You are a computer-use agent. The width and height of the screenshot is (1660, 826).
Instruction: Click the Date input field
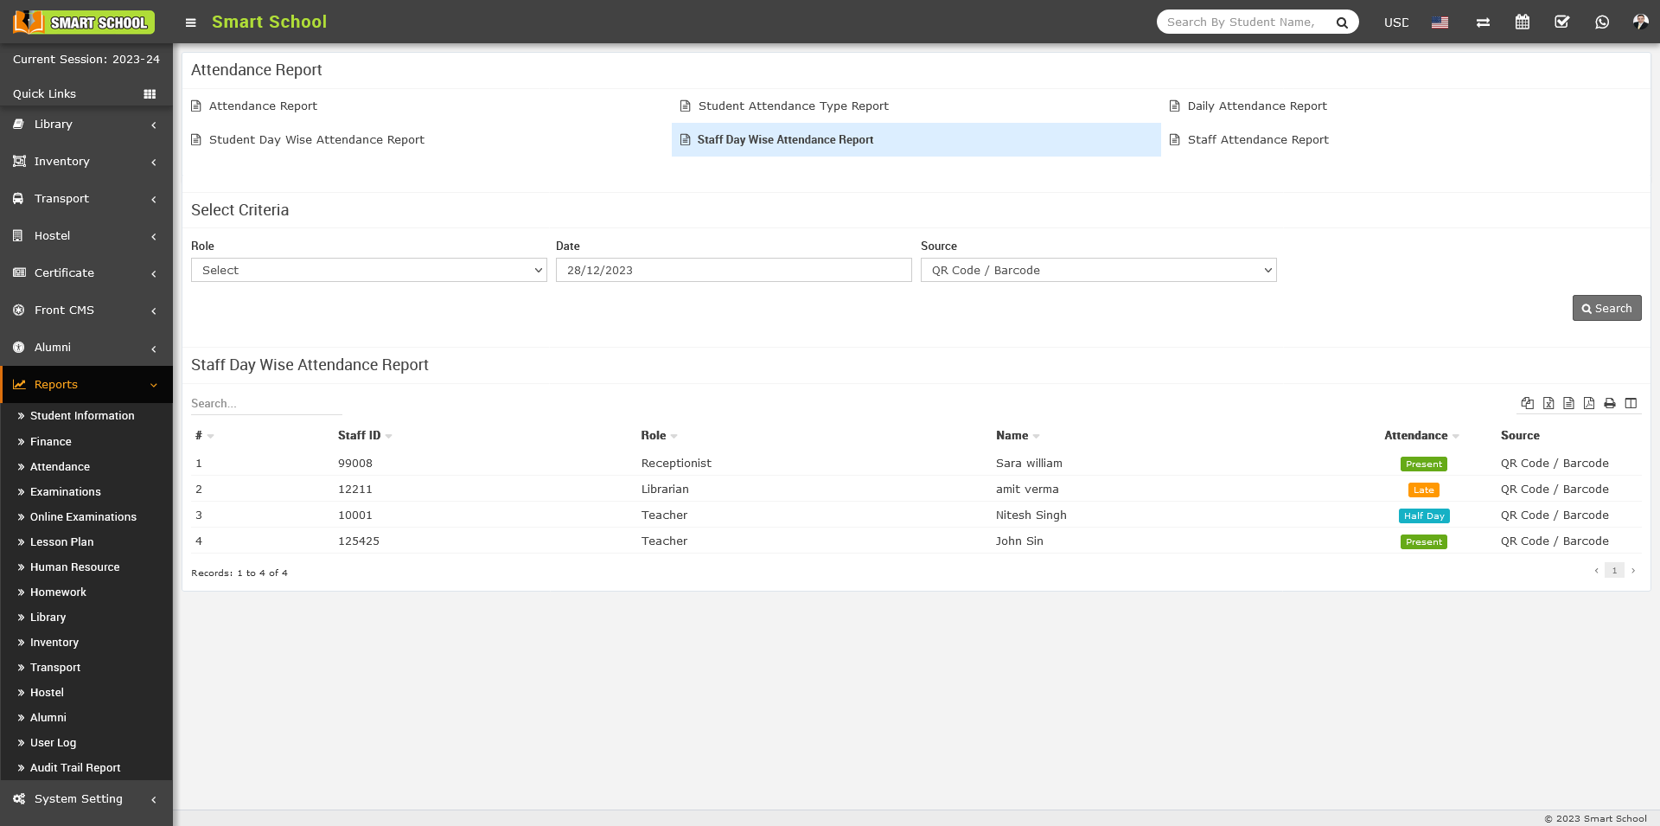click(x=733, y=270)
